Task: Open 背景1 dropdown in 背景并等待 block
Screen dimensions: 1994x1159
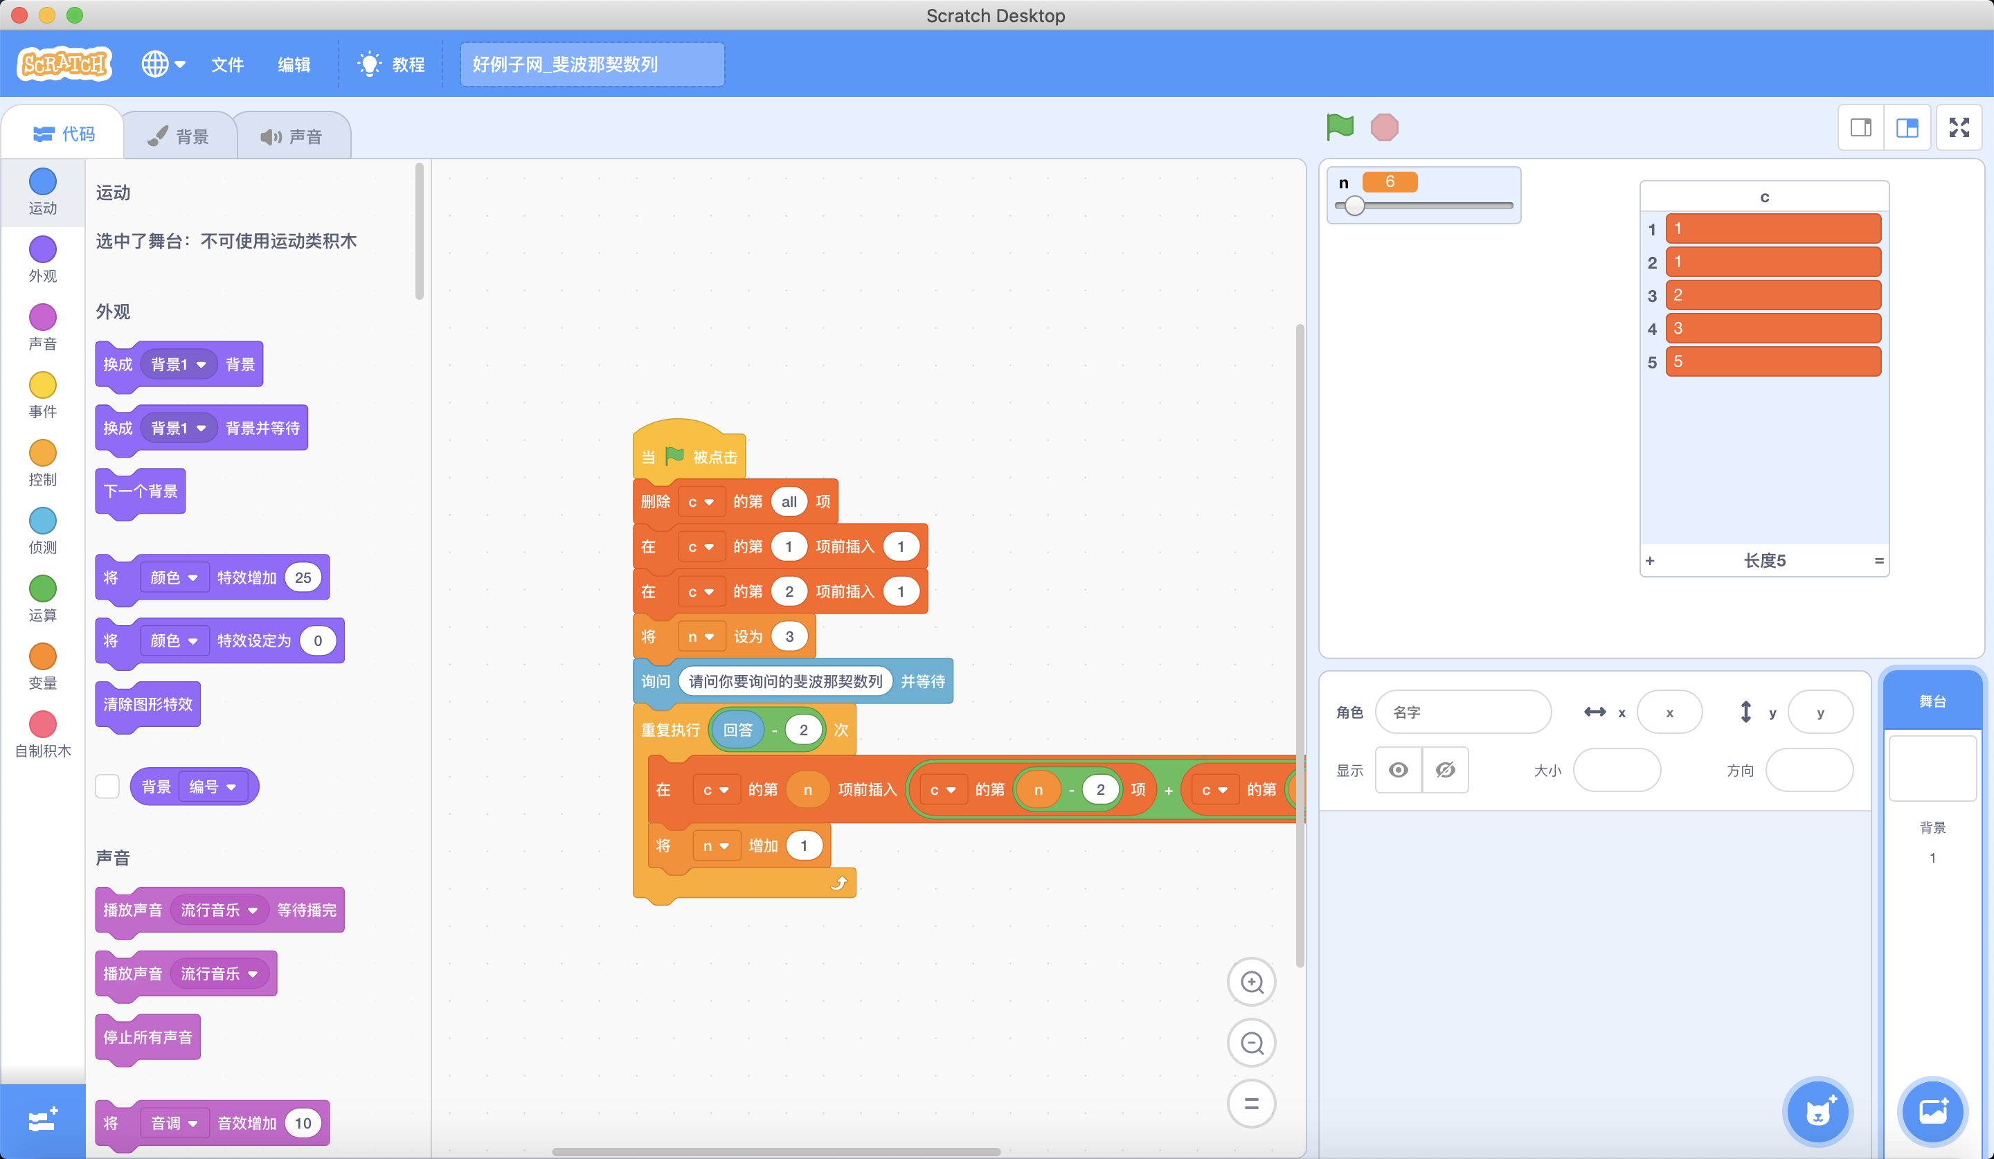Action: click(x=179, y=428)
